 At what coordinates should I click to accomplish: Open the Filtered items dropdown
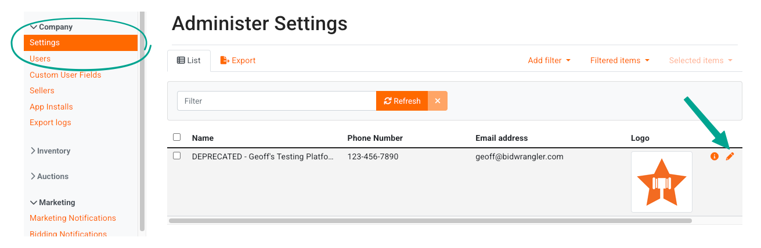619,60
